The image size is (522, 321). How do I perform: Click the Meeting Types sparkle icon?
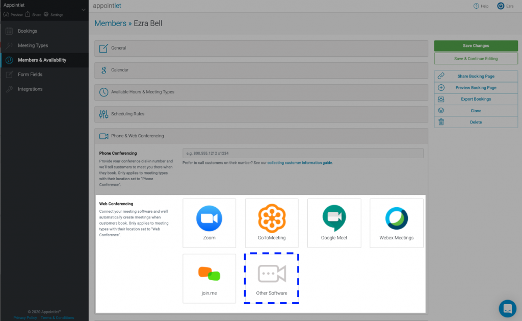(9, 45)
